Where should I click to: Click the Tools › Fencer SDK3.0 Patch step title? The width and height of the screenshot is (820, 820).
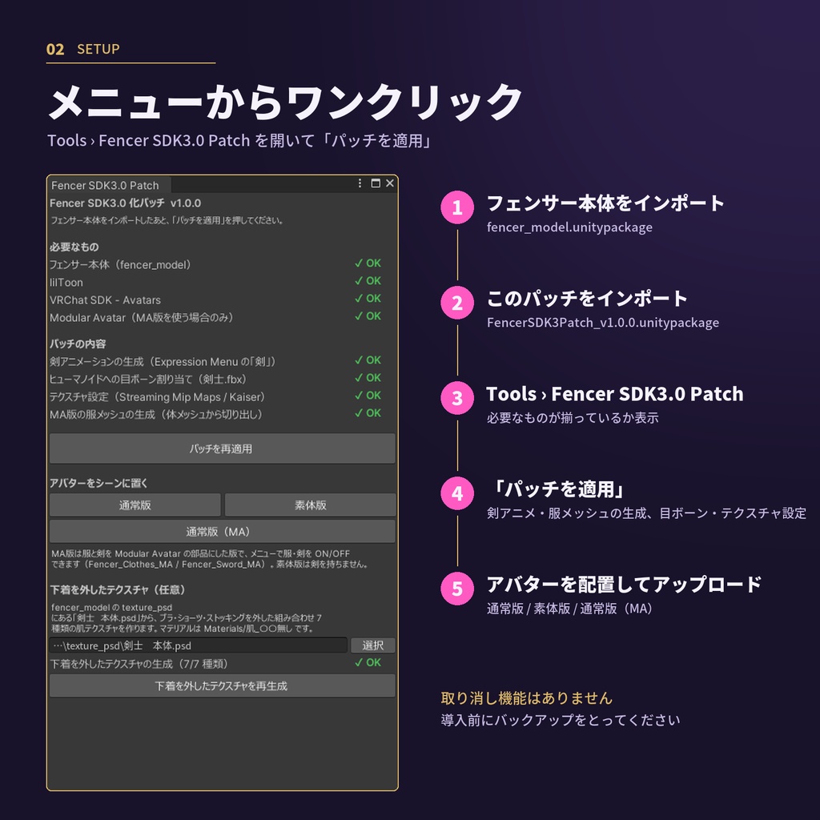pos(614,394)
